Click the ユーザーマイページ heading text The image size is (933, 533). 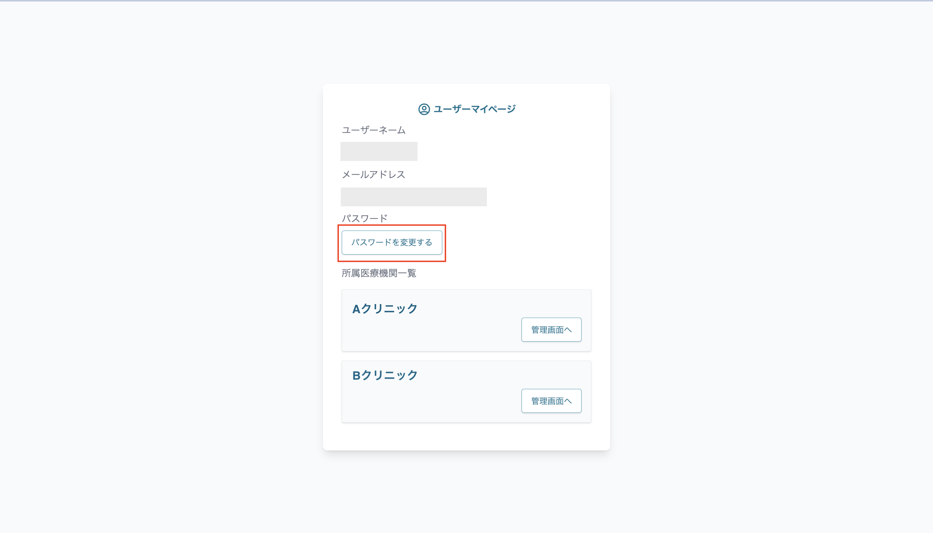(x=474, y=109)
